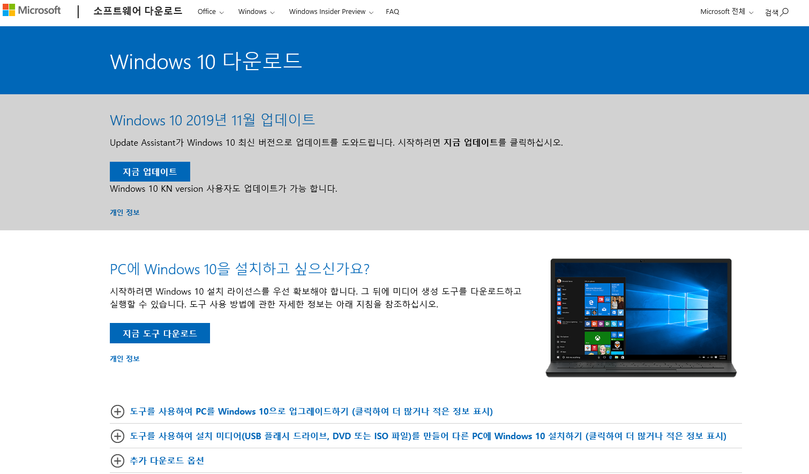Click Windows 10 KN version 사용자도 text
Screen dimensions: 809x474
(223, 189)
